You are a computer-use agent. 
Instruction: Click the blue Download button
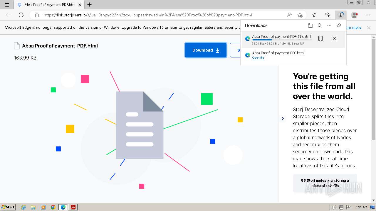(x=206, y=50)
